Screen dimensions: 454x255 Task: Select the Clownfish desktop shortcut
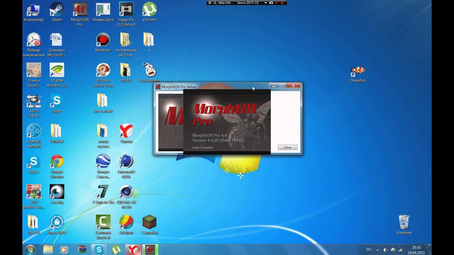358,73
